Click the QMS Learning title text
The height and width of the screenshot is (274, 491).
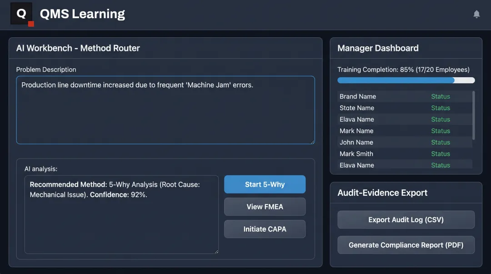coord(82,14)
